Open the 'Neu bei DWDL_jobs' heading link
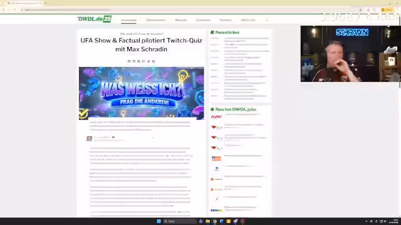Viewport: 401px width, 225px height. [x=233, y=109]
